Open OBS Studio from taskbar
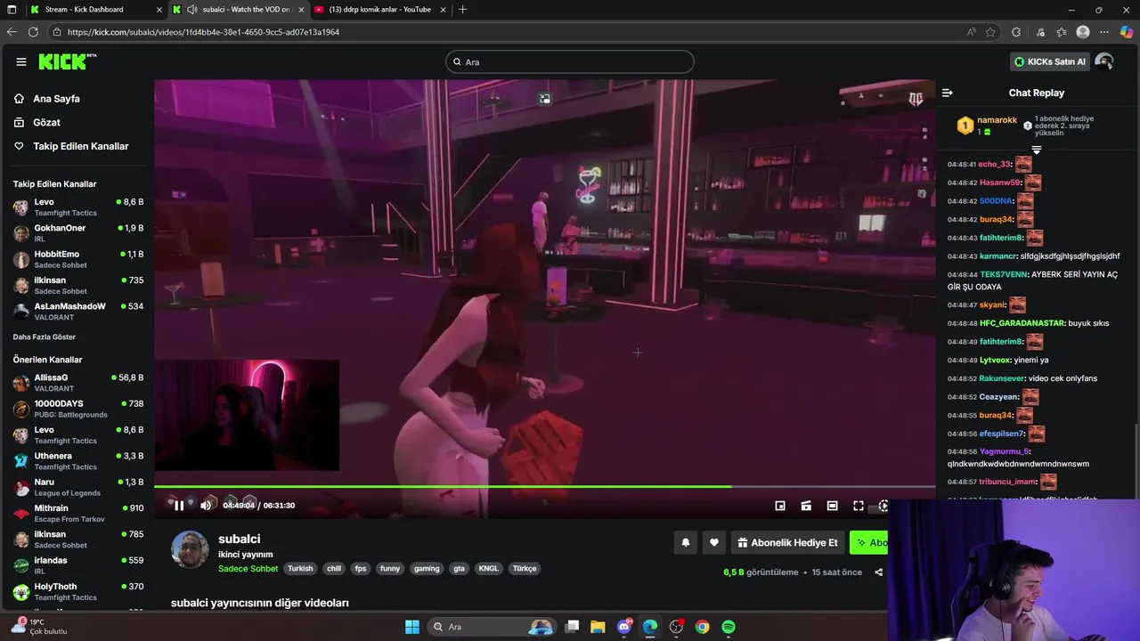Screen dimensions: 1140x641 [x=677, y=627]
